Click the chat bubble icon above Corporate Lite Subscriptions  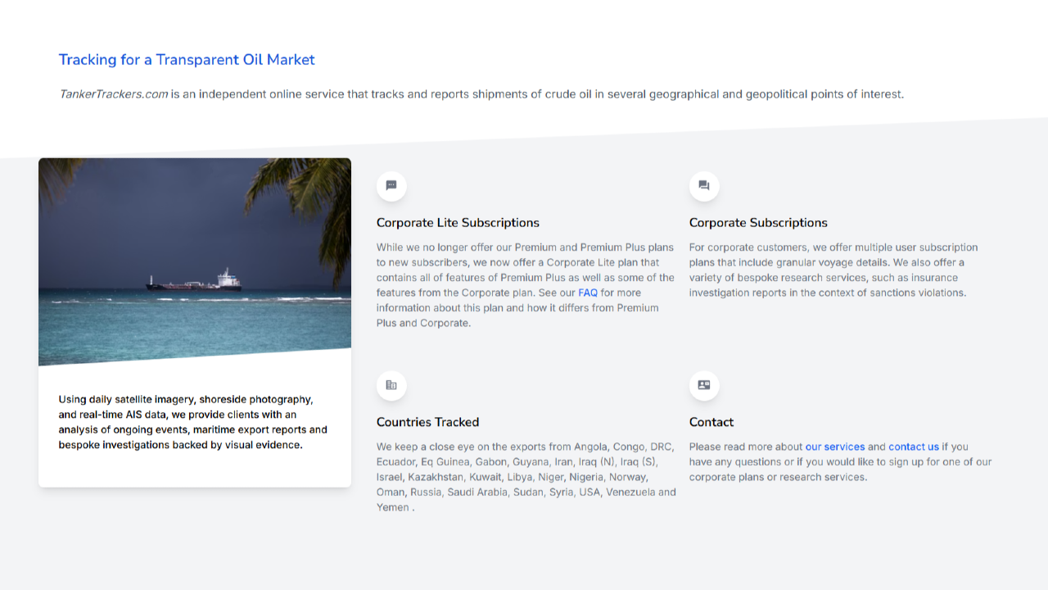coord(391,186)
